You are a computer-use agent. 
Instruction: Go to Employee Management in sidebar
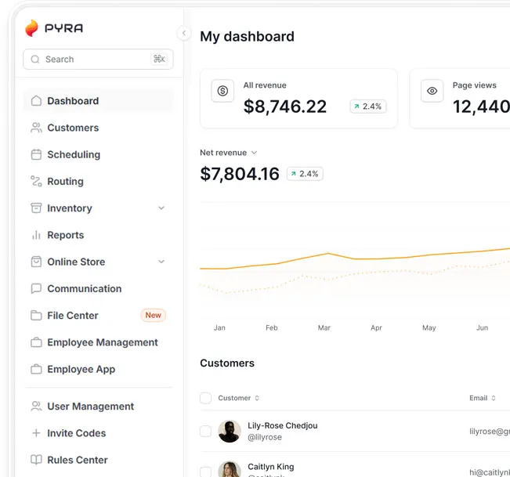[102, 342]
